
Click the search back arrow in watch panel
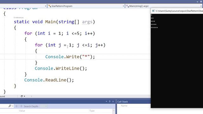(17, 106)
